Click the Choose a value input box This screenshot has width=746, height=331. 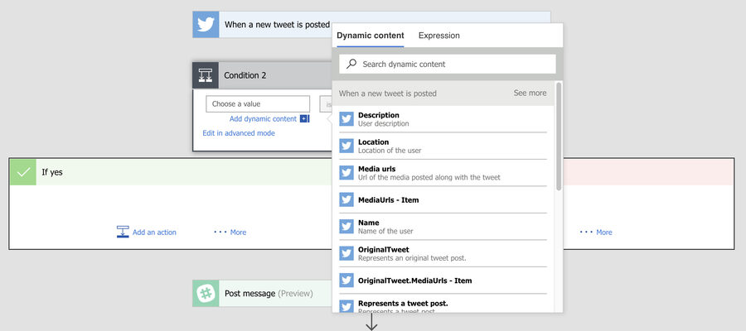pyautogui.click(x=258, y=104)
